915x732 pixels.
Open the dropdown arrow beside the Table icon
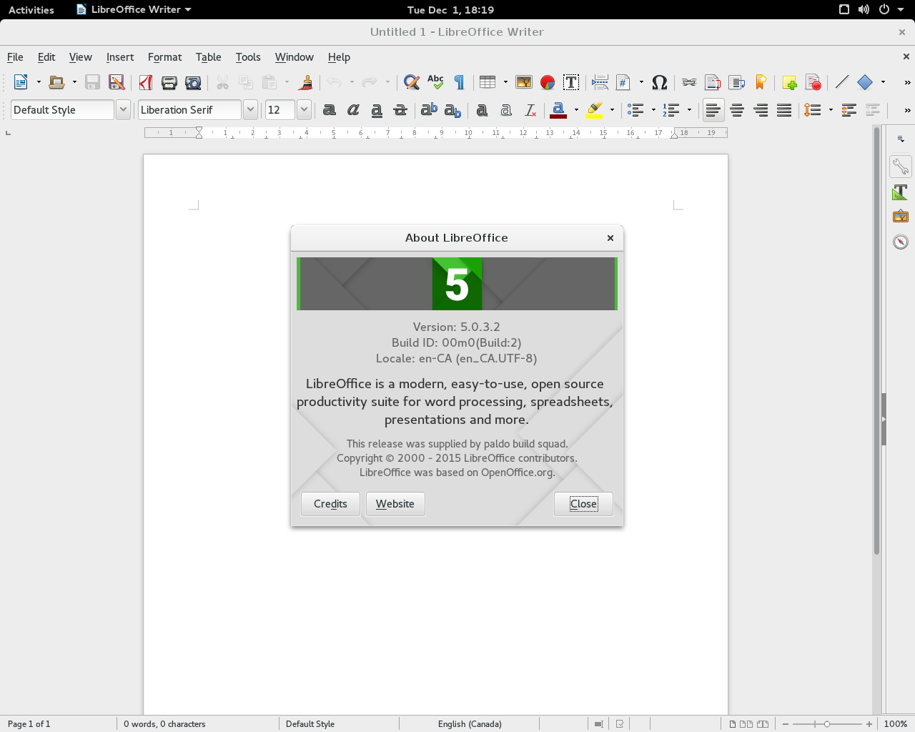(x=505, y=82)
